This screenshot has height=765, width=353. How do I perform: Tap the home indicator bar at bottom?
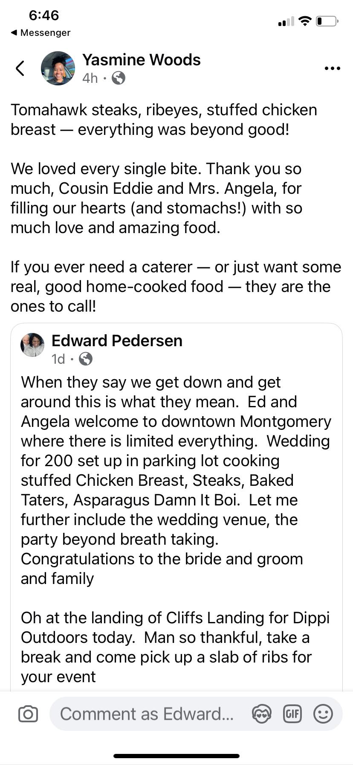tap(176, 756)
